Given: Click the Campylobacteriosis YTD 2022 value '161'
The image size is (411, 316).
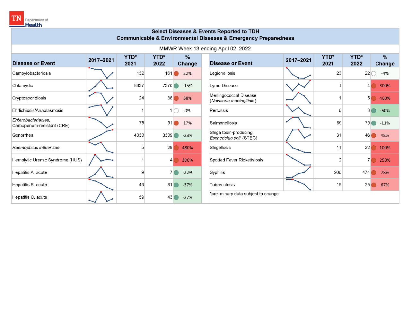Looking at the screenshot, I should coord(169,73).
